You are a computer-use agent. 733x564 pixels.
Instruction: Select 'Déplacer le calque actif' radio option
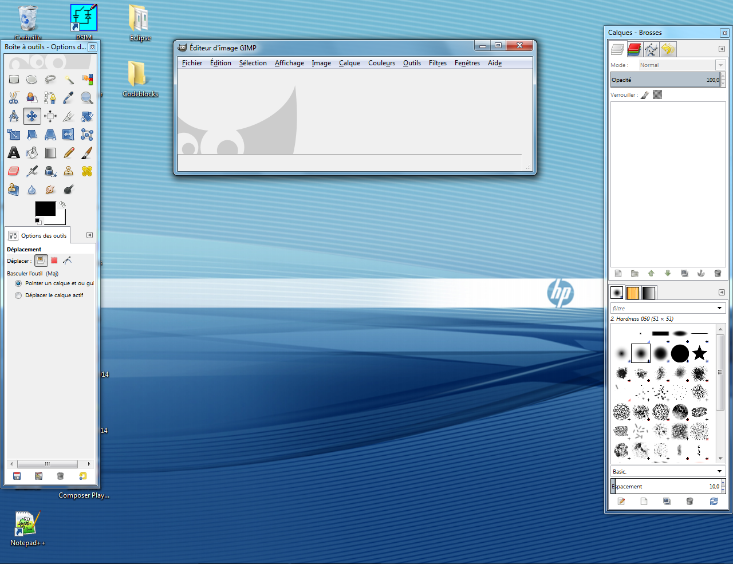(18, 295)
